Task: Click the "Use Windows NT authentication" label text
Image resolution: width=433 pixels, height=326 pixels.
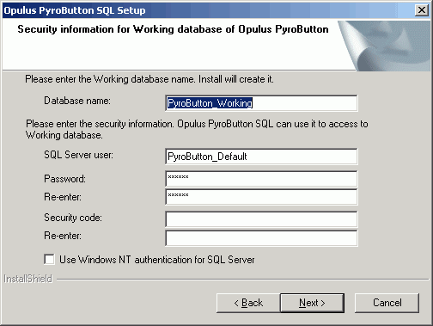Action: click(x=157, y=260)
